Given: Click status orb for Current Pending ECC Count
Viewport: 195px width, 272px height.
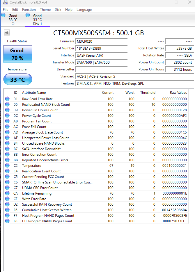Looking at the screenshot, I should 7,176.
